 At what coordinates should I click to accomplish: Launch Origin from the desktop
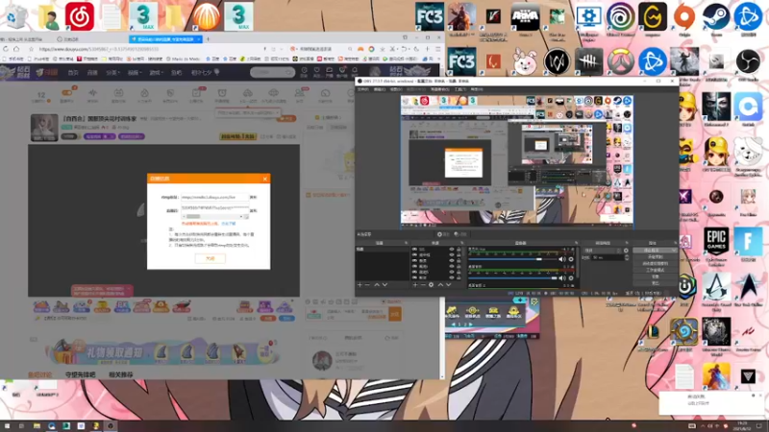point(684,19)
